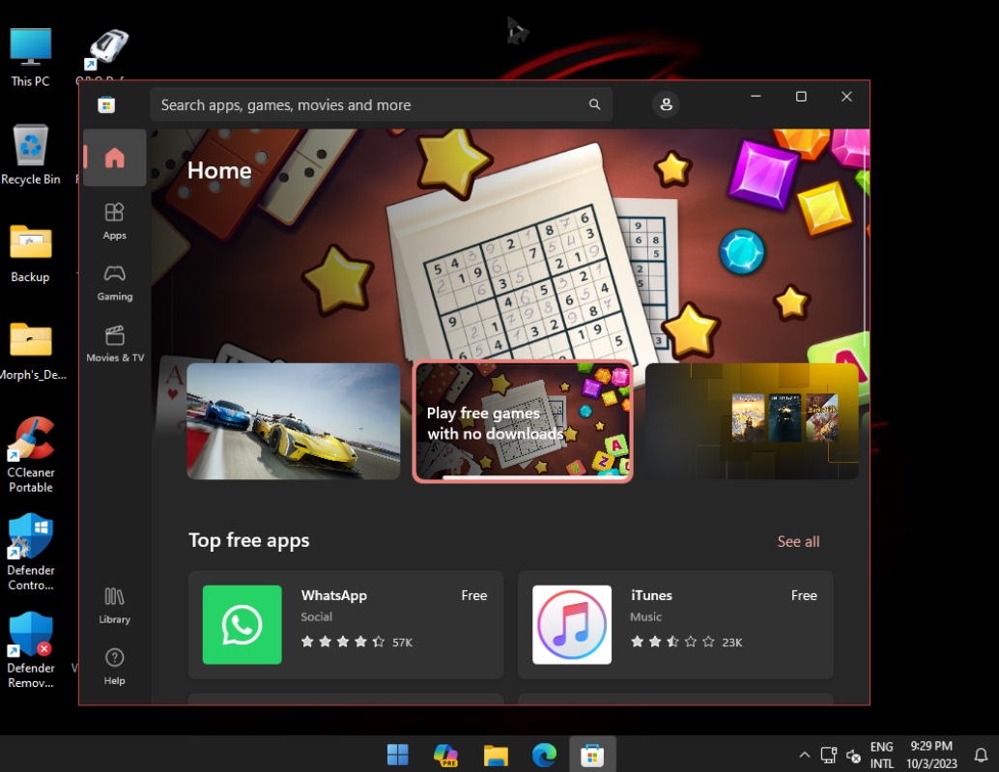The height and width of the screenshot is (772, 999).
Task: Launch the Defender Remover shortcut
Action: pos(31,650)
